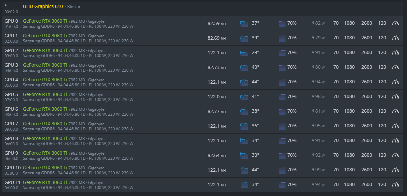Click power bolt icon on GPU 1 row

pyautogui.click(x=313, y=38)
